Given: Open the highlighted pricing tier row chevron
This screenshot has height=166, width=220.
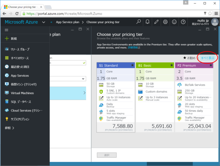Looking at the screenshot, I should point(84,93).
